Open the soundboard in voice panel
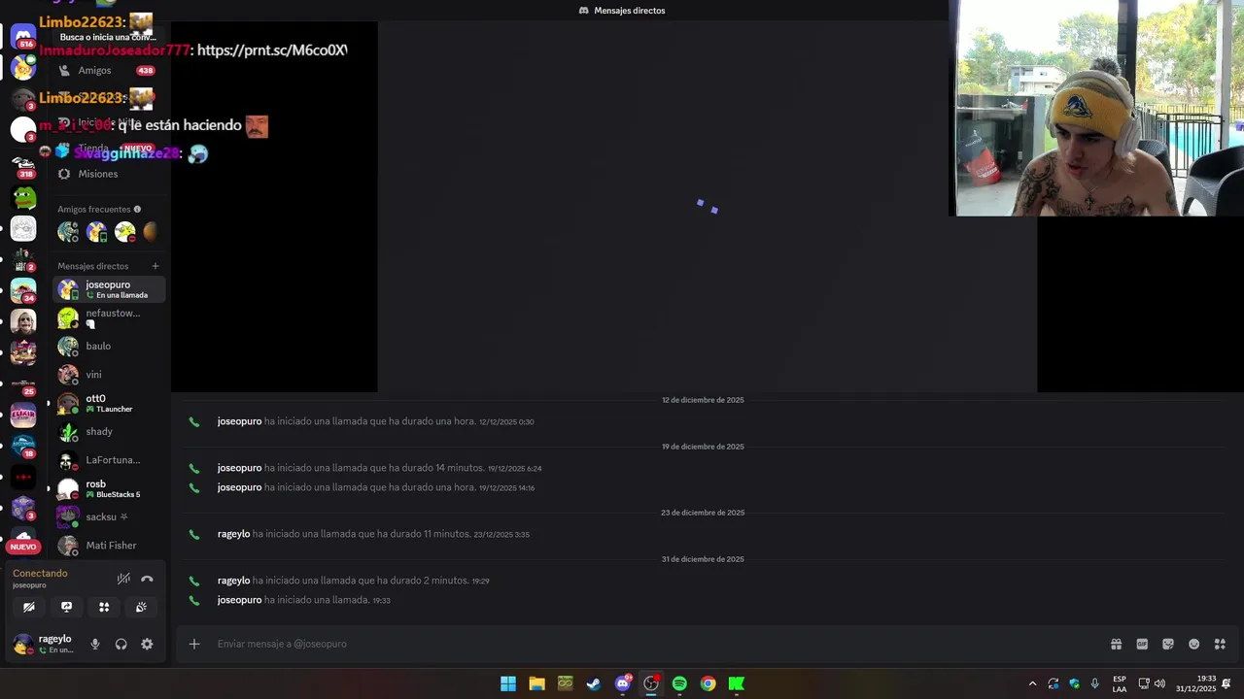The image size is (1244, 699). point(141,607)
